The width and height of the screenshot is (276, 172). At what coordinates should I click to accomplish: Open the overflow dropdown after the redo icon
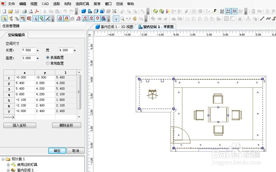coord(76,11)
